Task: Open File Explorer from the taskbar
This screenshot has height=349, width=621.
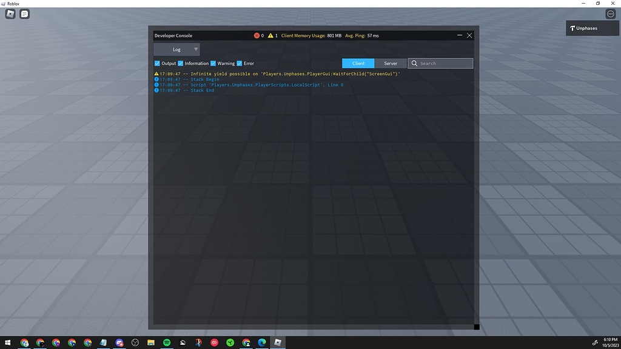Action: click(x=151, y=343)
